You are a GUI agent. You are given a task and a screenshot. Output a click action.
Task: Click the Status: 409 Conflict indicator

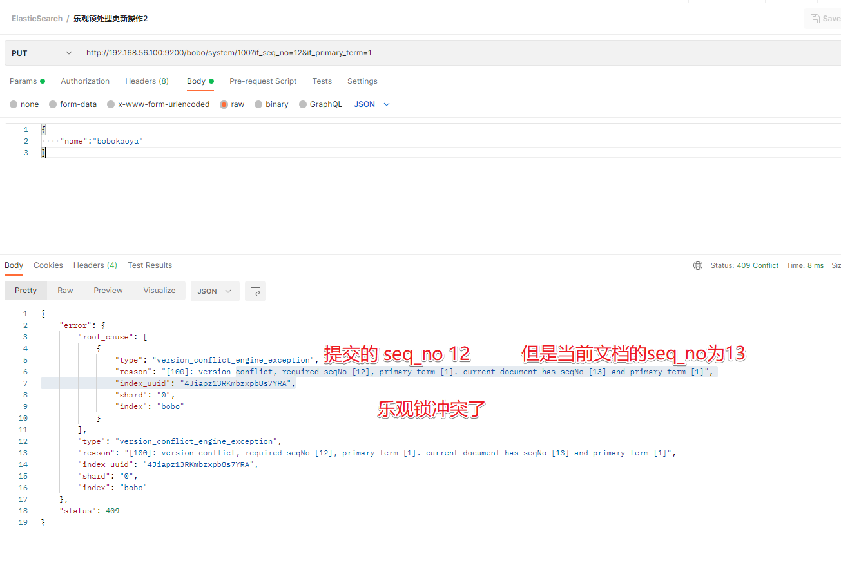click(744, 265)
